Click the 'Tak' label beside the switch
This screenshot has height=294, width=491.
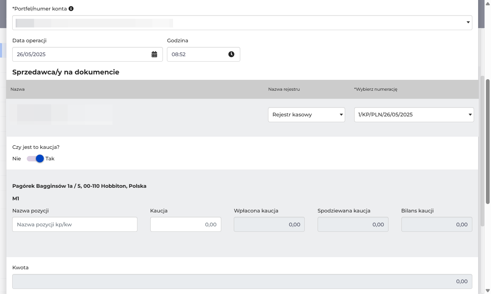[x=50, y=159]
